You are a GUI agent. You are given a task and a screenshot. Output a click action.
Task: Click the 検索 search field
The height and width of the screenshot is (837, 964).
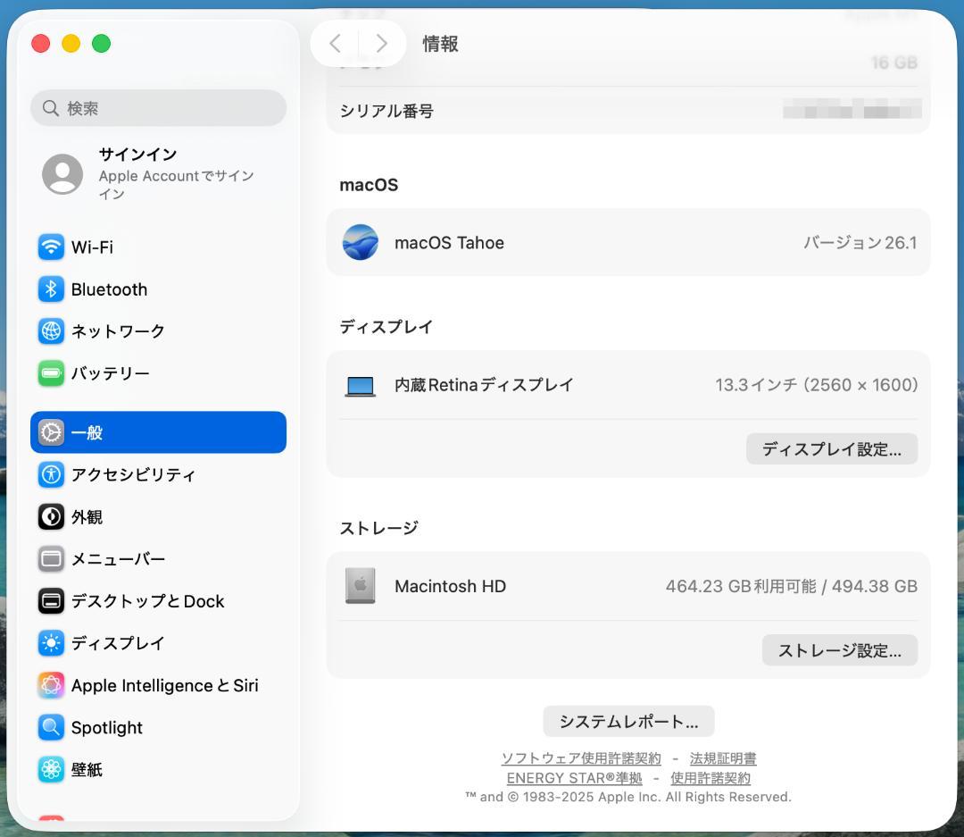tap(158, 107)
